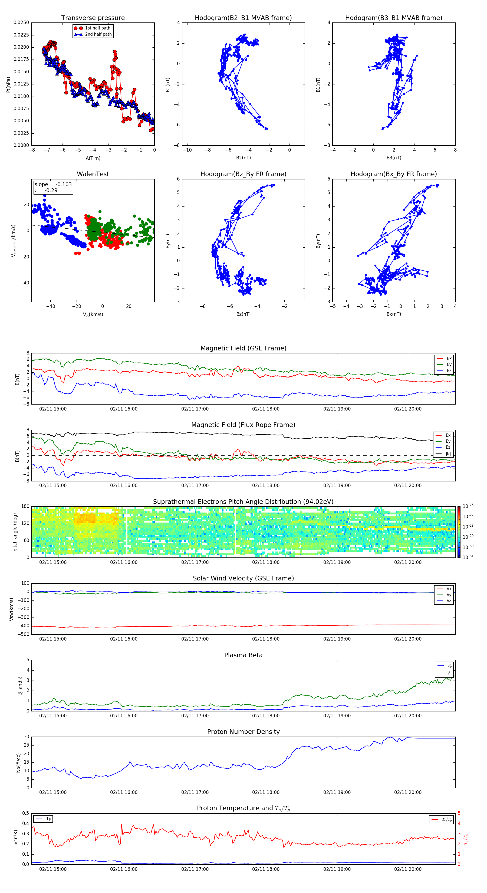The image size is (487, 893).
Task: Click the "B2(nT)" x-axis label
Action: pyautogui.click(x=243, y=158)
